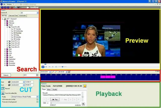
Task: Collapse the March tree node
Action: coord(5,25)
